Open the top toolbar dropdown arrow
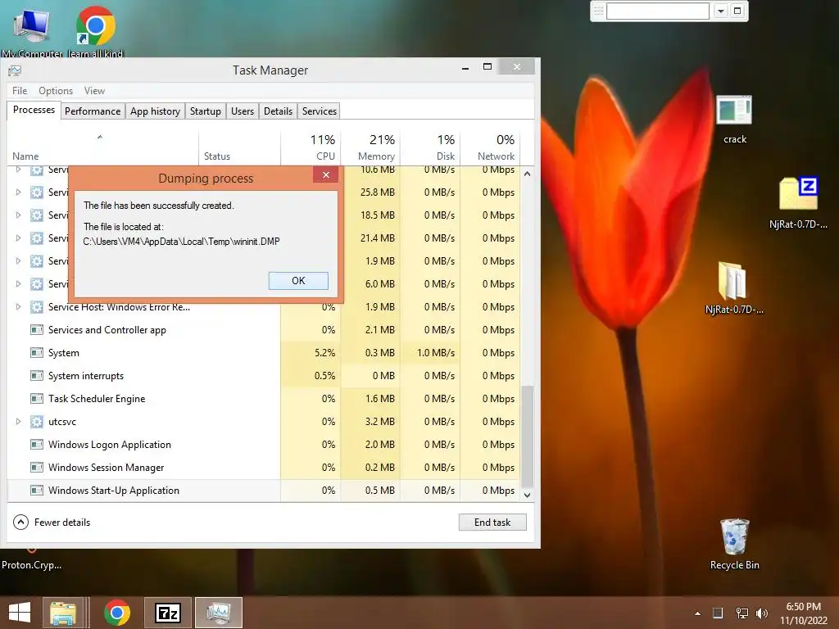This screenshot has width=839, height=629. pyautogui.click(x=721, y=11)
